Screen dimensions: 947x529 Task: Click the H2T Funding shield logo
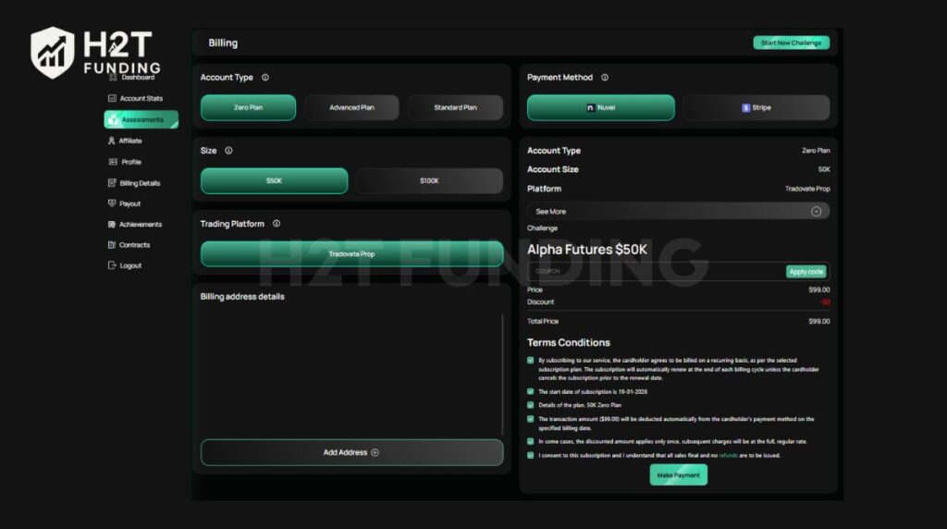click(53, 53)
